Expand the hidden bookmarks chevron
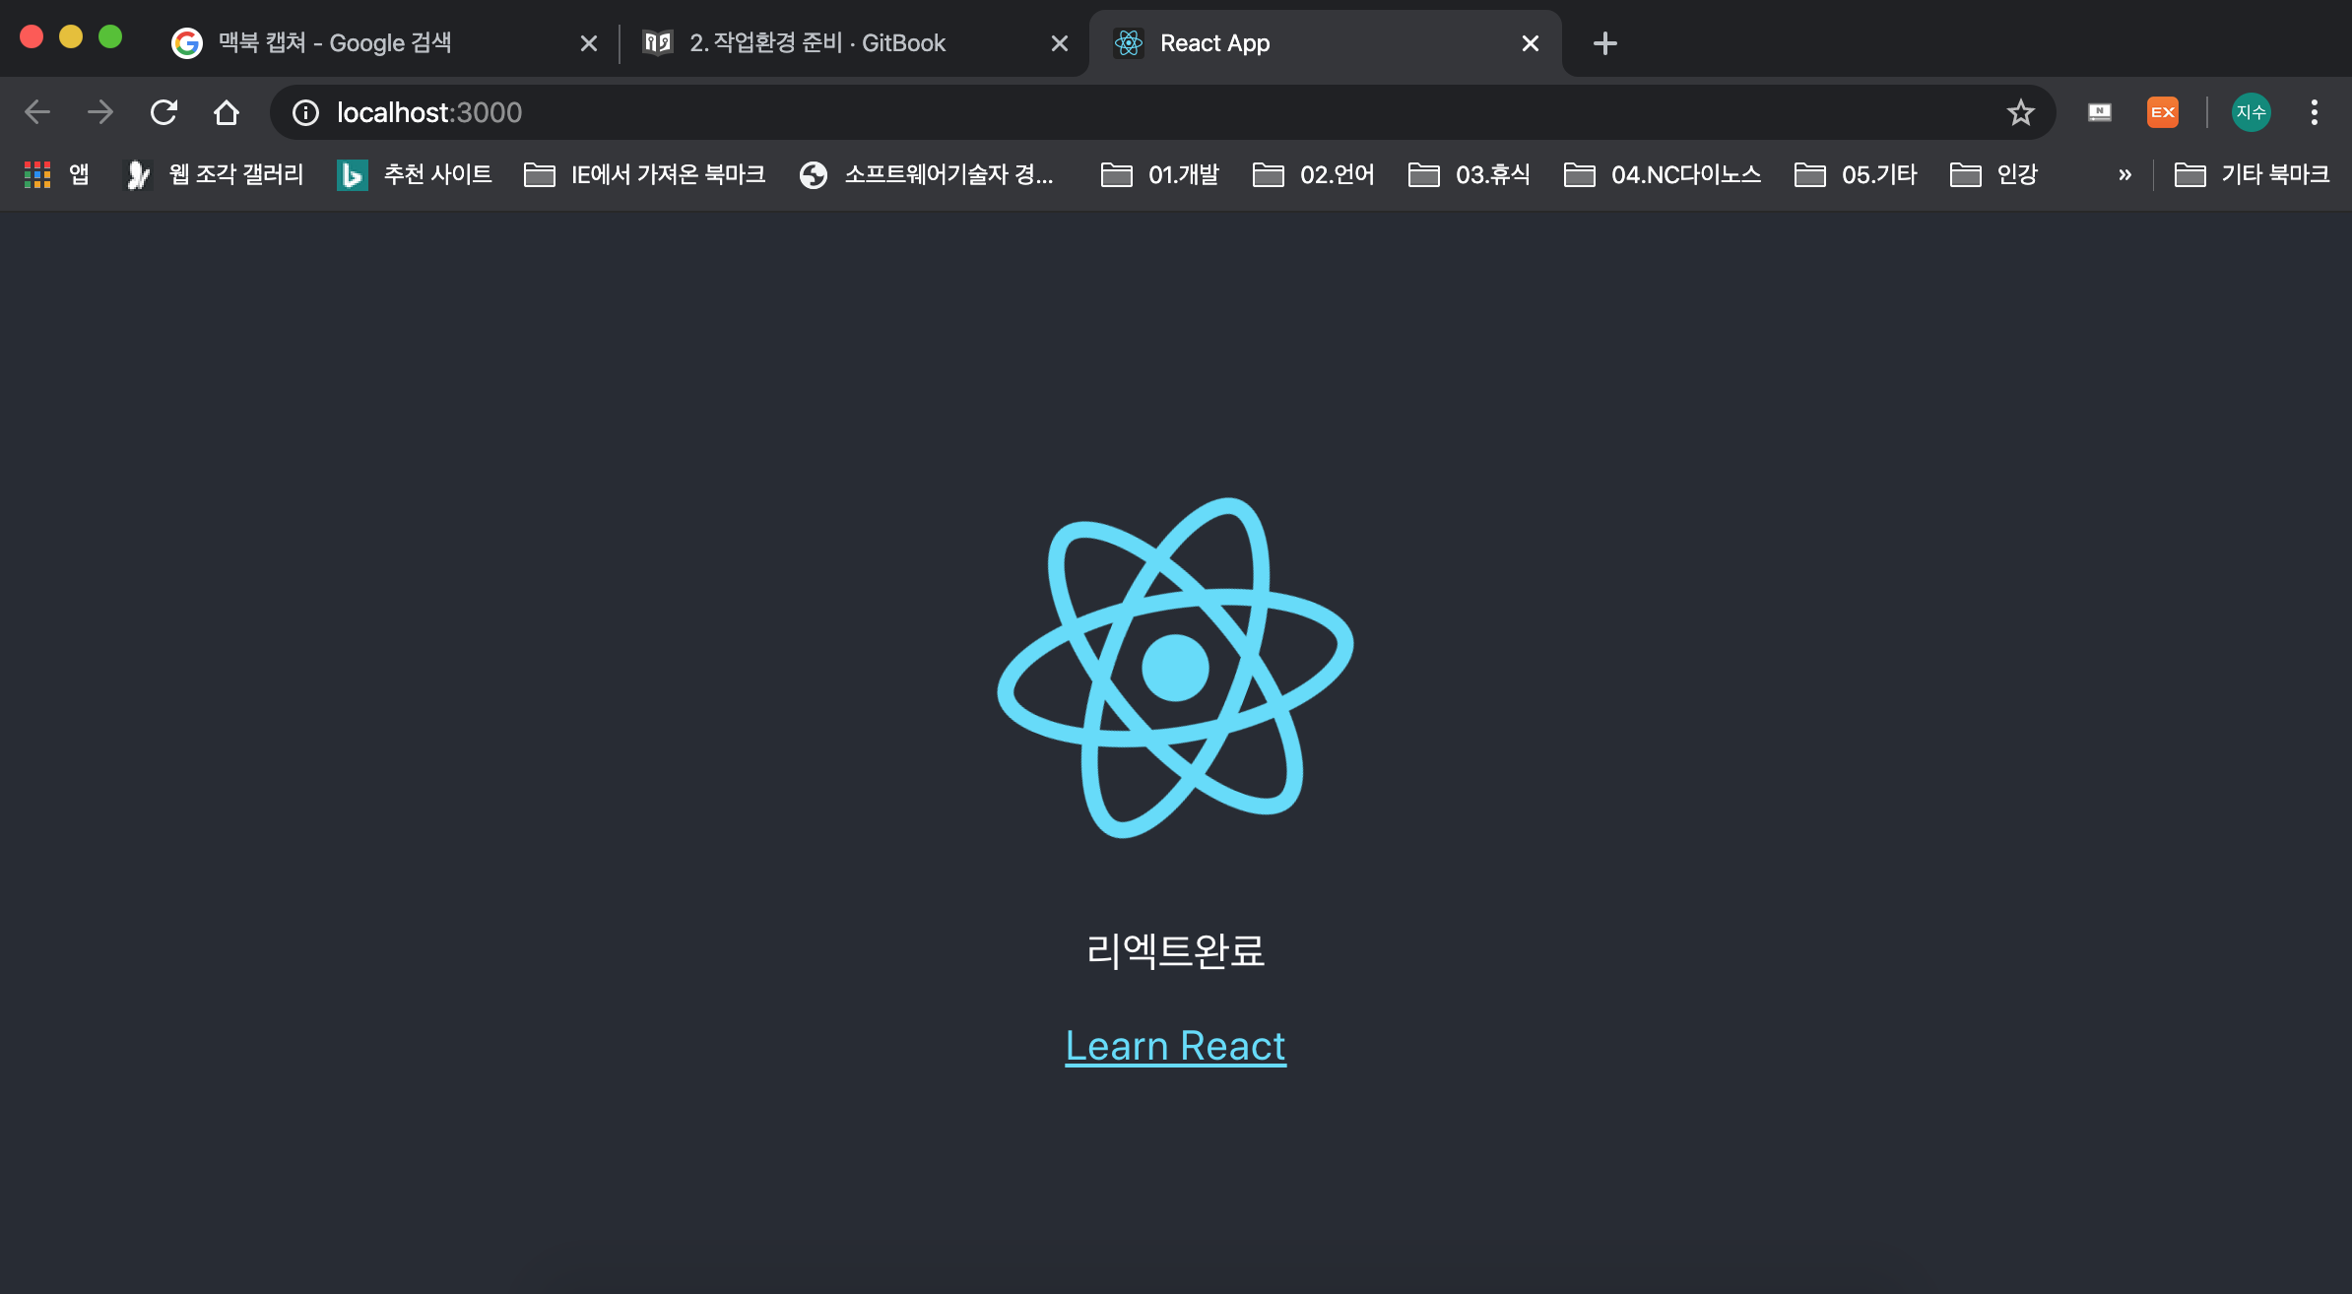Image resolution: width=2352 pixels, height=1294 pixels. [x=2124, y=174]
